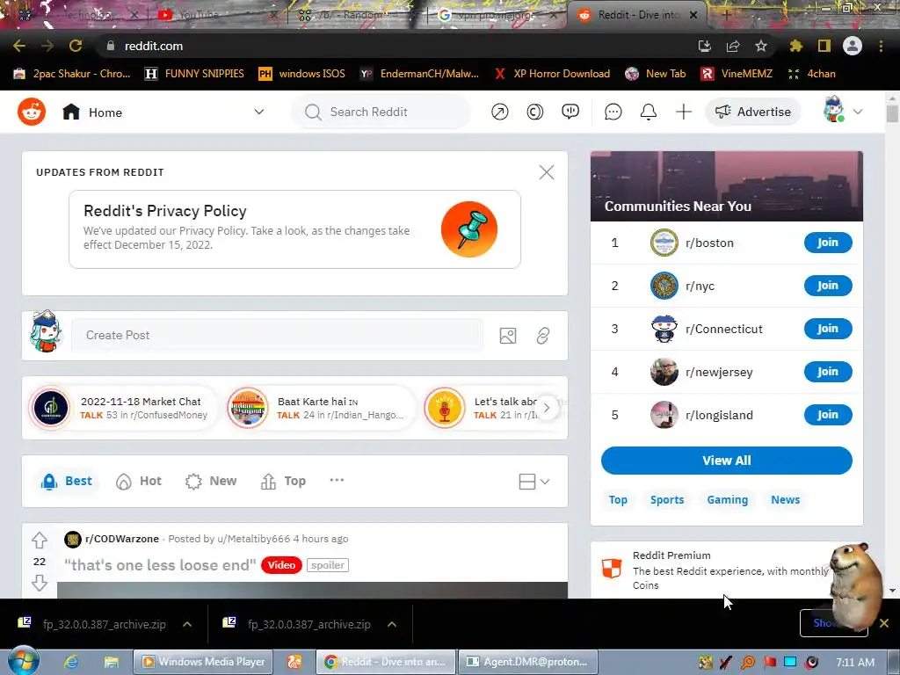Viewport: 900px width, 675px height.
Task: Open the Gaming category link
Action: (x=727, y=500)
